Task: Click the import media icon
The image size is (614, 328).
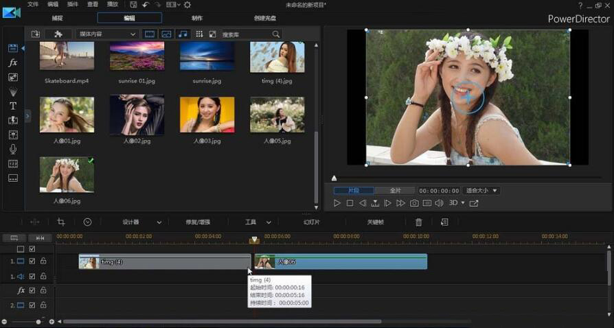Action: [x=36, y=34]
